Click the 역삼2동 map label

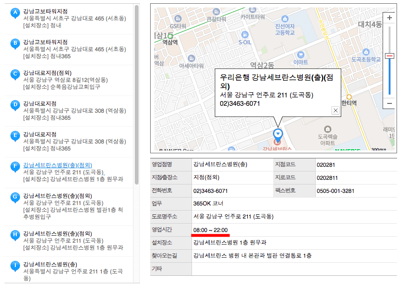point(262,65)
